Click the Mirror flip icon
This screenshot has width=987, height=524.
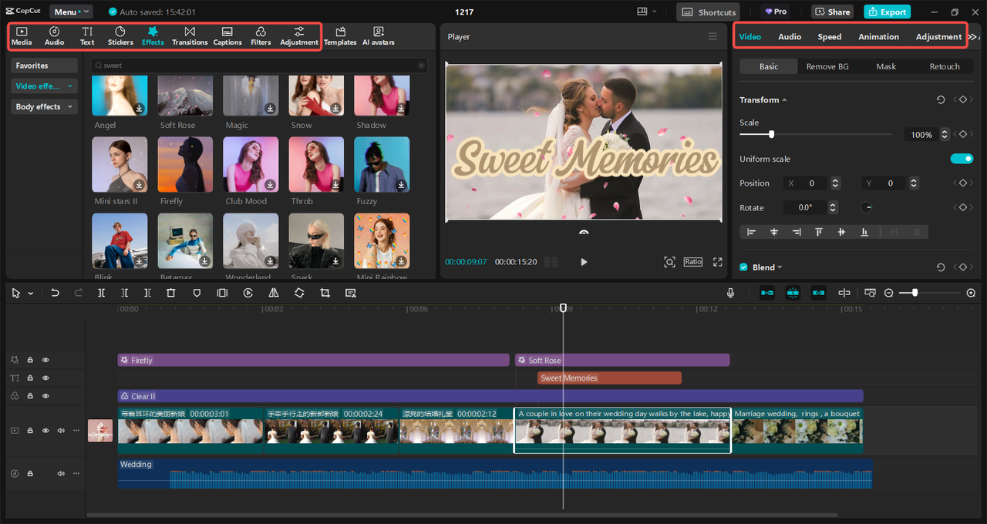[274, 293]
